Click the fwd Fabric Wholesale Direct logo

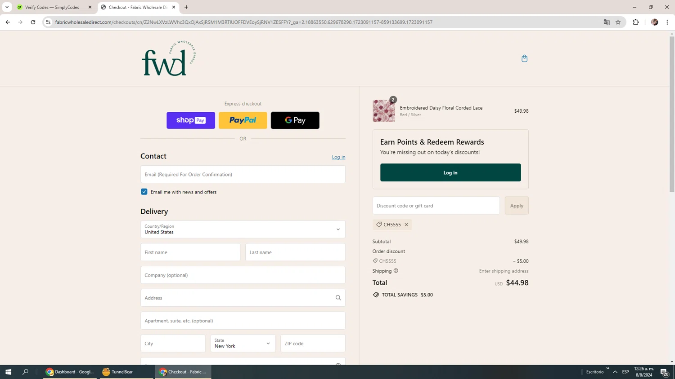point(169,58)
